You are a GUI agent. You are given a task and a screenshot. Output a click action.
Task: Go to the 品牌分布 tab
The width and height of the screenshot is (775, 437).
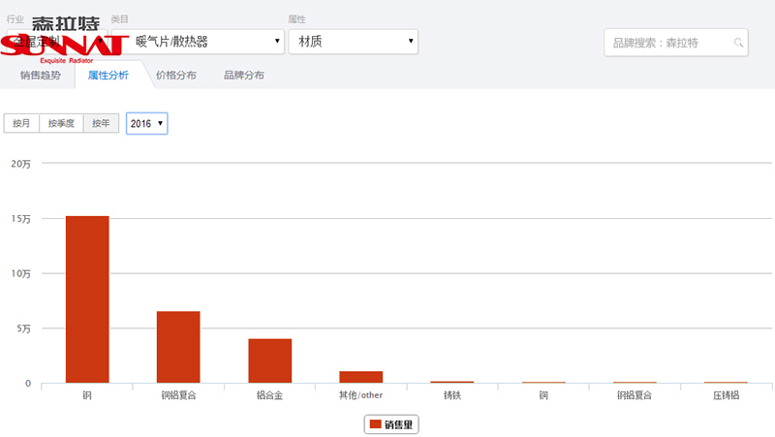[x=244, y=76]
